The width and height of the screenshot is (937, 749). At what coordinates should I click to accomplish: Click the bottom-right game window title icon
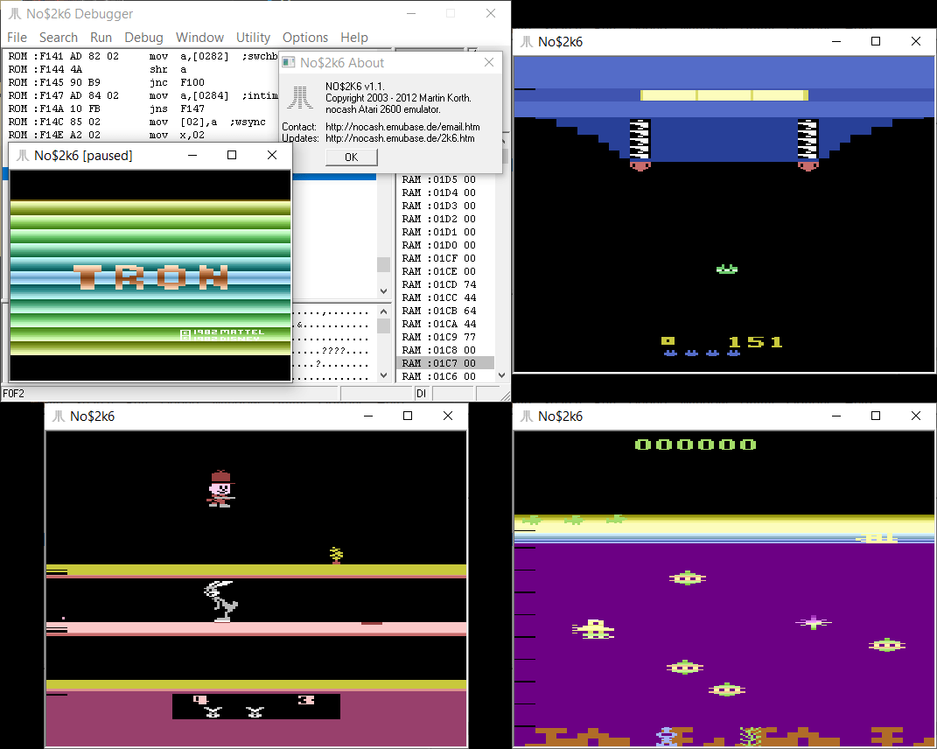(x=527, y=416)
